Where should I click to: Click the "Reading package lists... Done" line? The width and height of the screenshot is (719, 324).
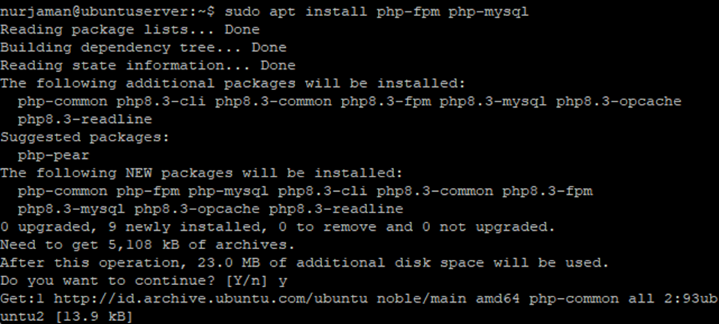point(130,30)
